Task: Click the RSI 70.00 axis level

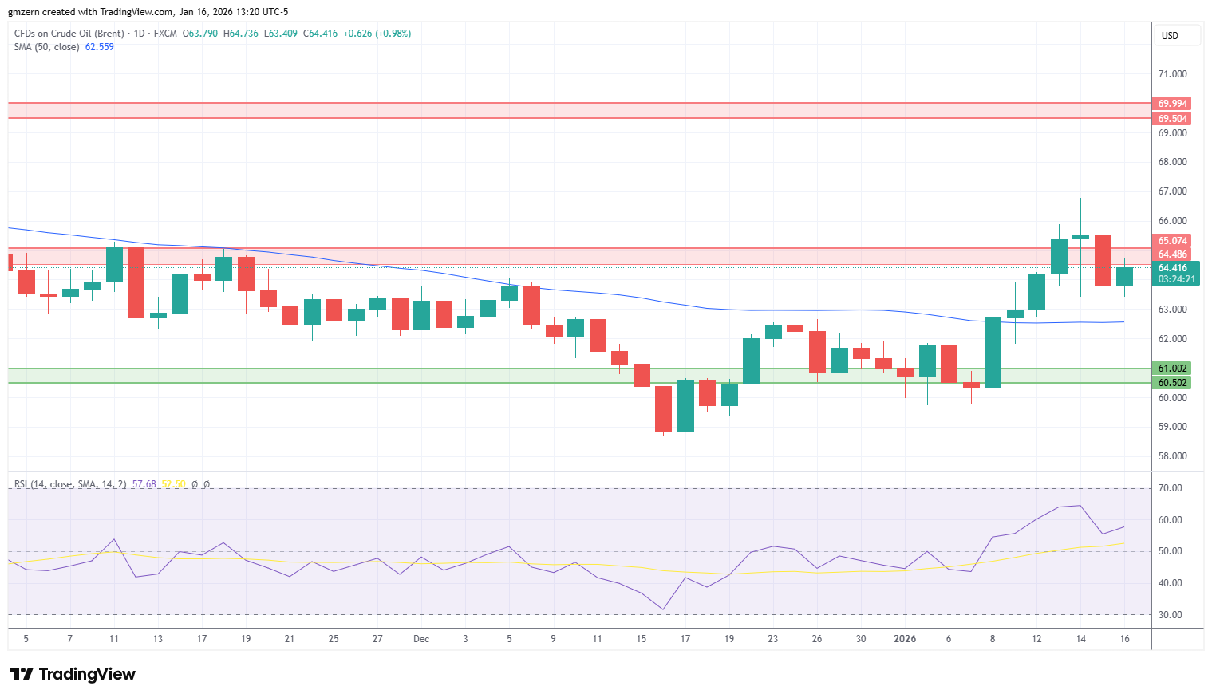Action: pyautogui.click(x=1170, y=488)
